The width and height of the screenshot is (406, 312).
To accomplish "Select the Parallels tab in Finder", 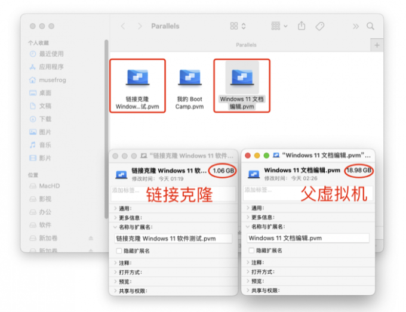I will 246,45.
